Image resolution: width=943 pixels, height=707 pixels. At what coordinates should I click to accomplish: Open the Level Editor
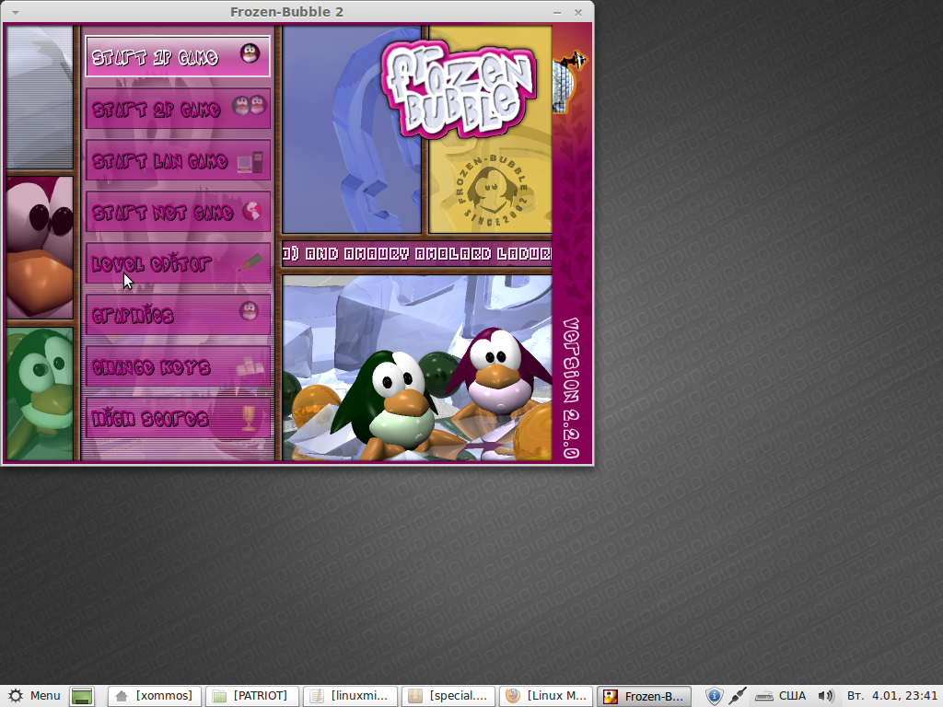click(x=178, y=263)
